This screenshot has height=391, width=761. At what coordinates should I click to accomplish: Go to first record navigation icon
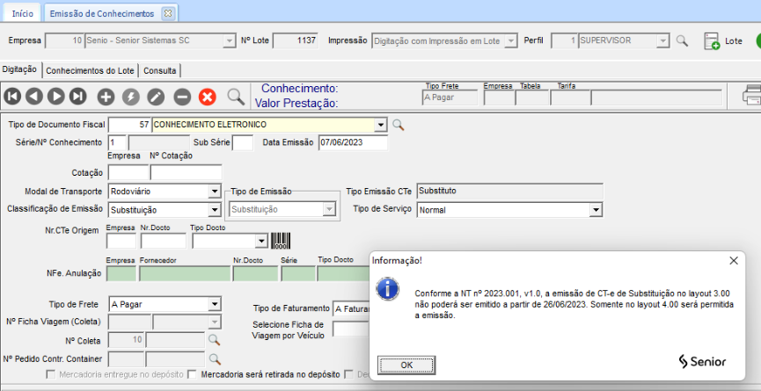click(x=12, y=97)
